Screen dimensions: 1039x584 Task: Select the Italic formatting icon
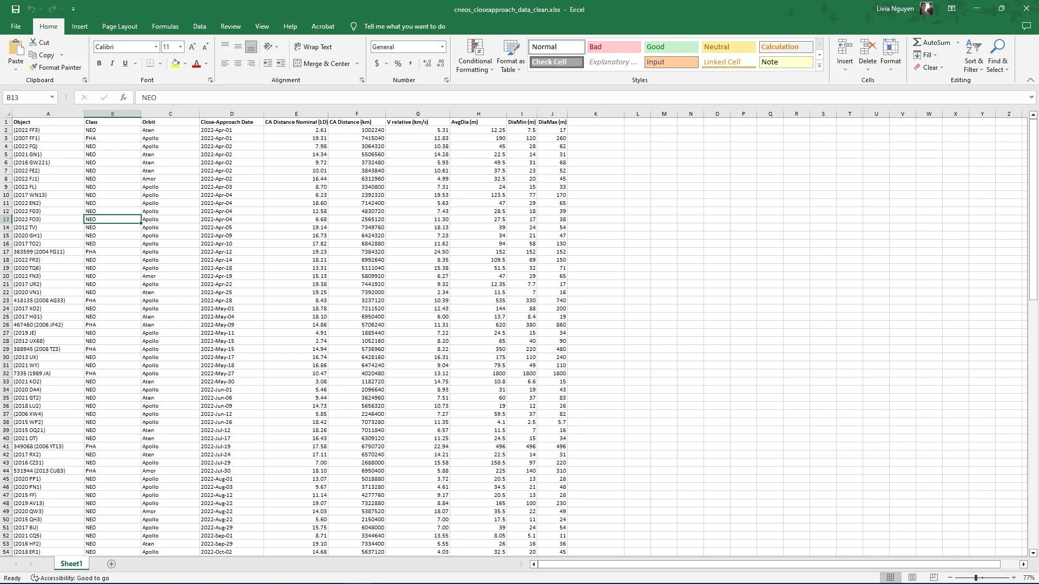pos(112,63)
